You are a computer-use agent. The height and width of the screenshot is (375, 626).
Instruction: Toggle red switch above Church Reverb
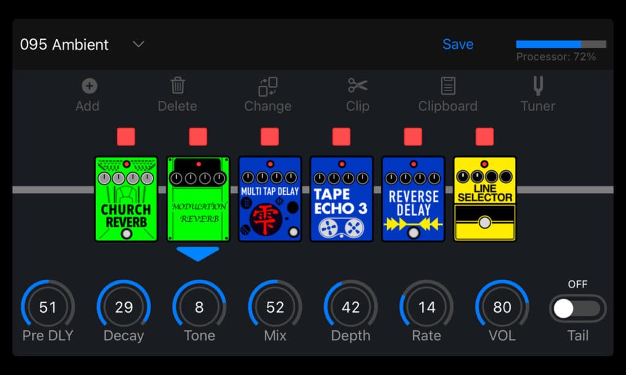(126, 137)
